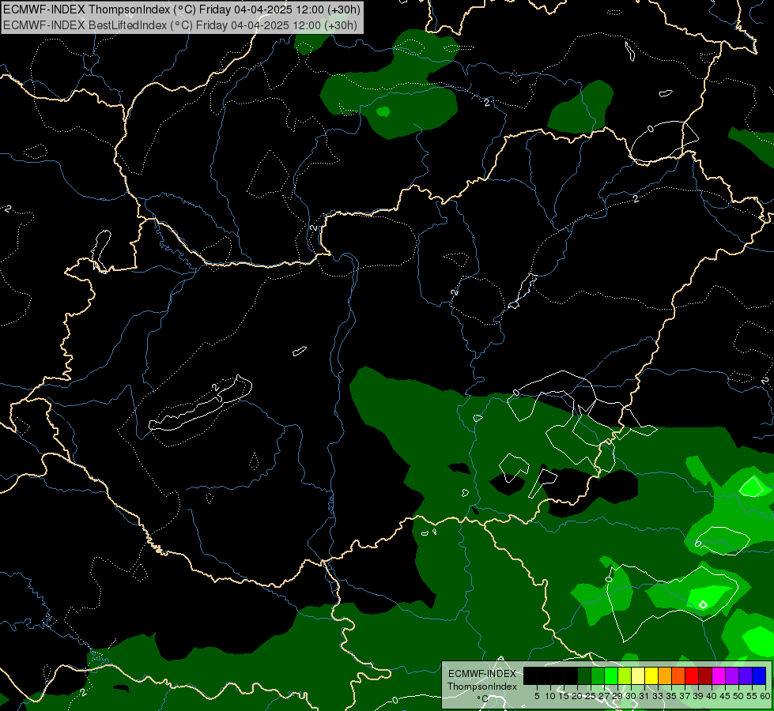Viewport: 774px width, 711px height.
Task: Click the legend tick label '31'
Action: tap(644, 696)
